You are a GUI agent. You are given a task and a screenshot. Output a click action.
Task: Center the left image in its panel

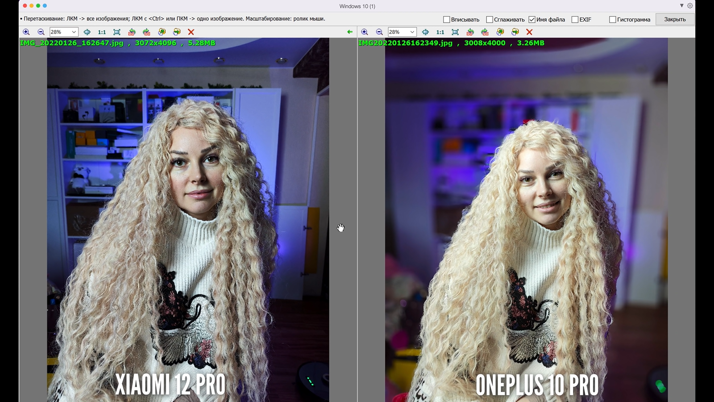[87, 32]
